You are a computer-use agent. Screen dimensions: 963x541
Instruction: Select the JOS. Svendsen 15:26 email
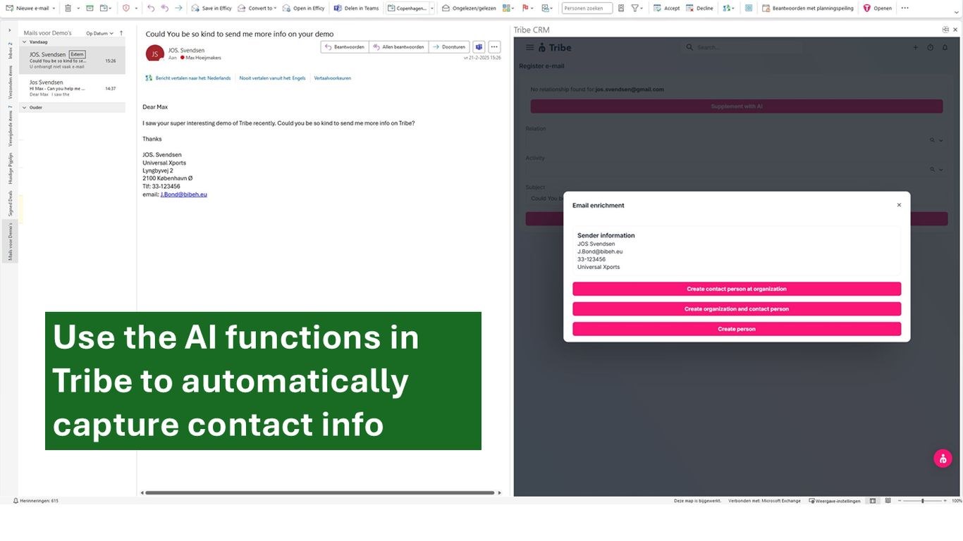[72, 61]
